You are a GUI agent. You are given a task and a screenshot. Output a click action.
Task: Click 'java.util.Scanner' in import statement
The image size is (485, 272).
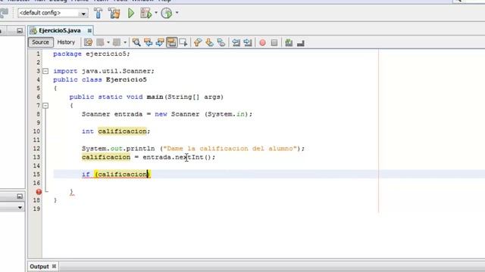116,71
